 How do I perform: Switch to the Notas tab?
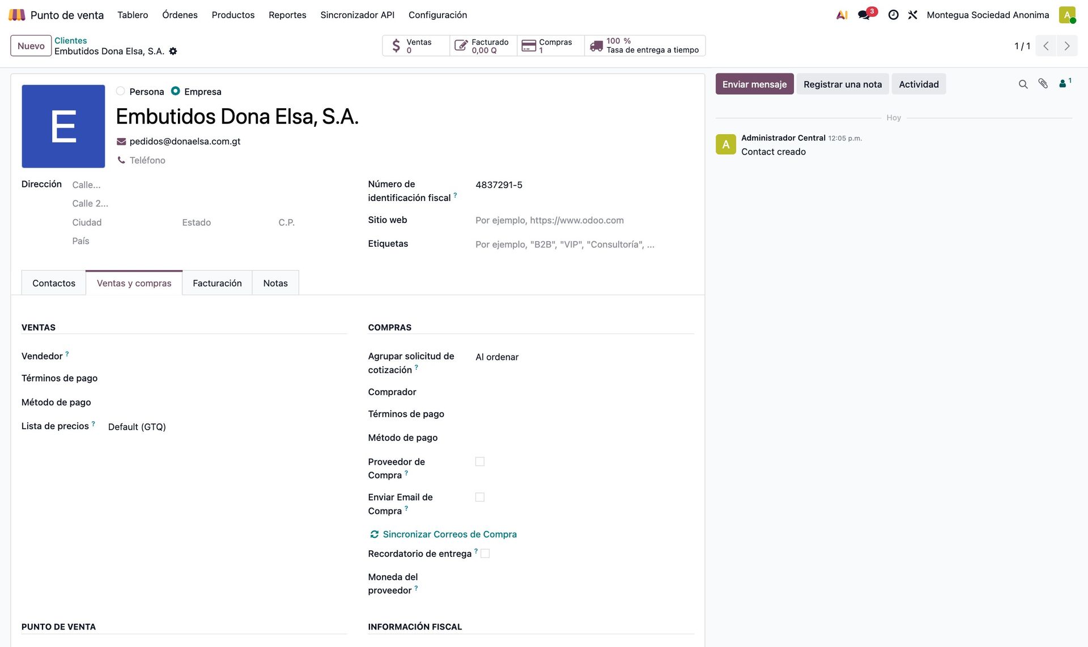(275, 283)
